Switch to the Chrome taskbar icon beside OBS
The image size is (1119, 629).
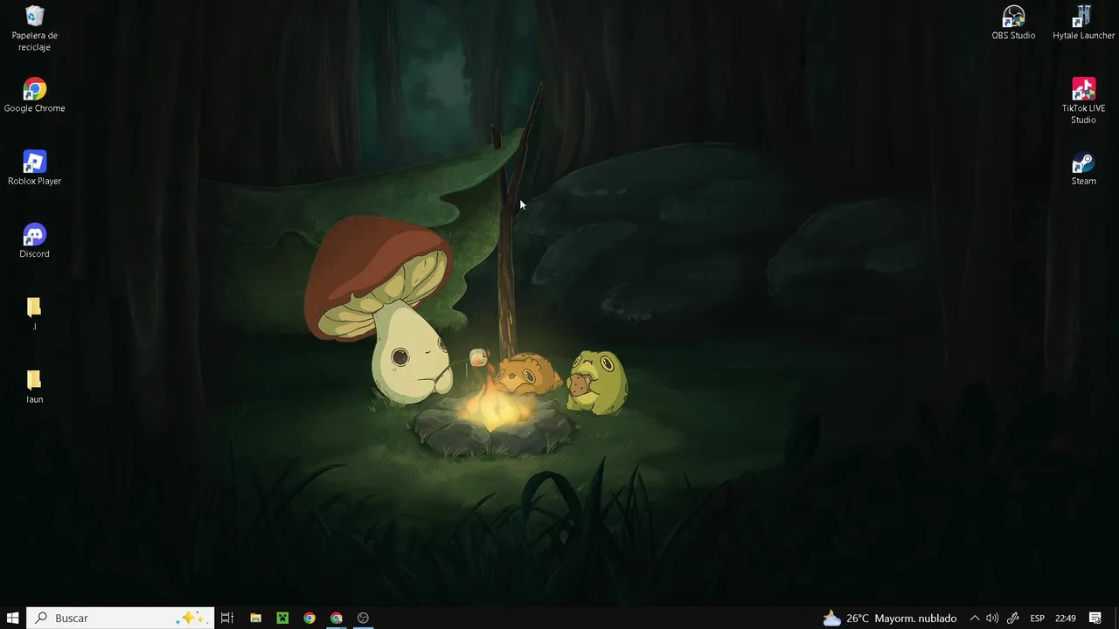click(x=337, y=618)
